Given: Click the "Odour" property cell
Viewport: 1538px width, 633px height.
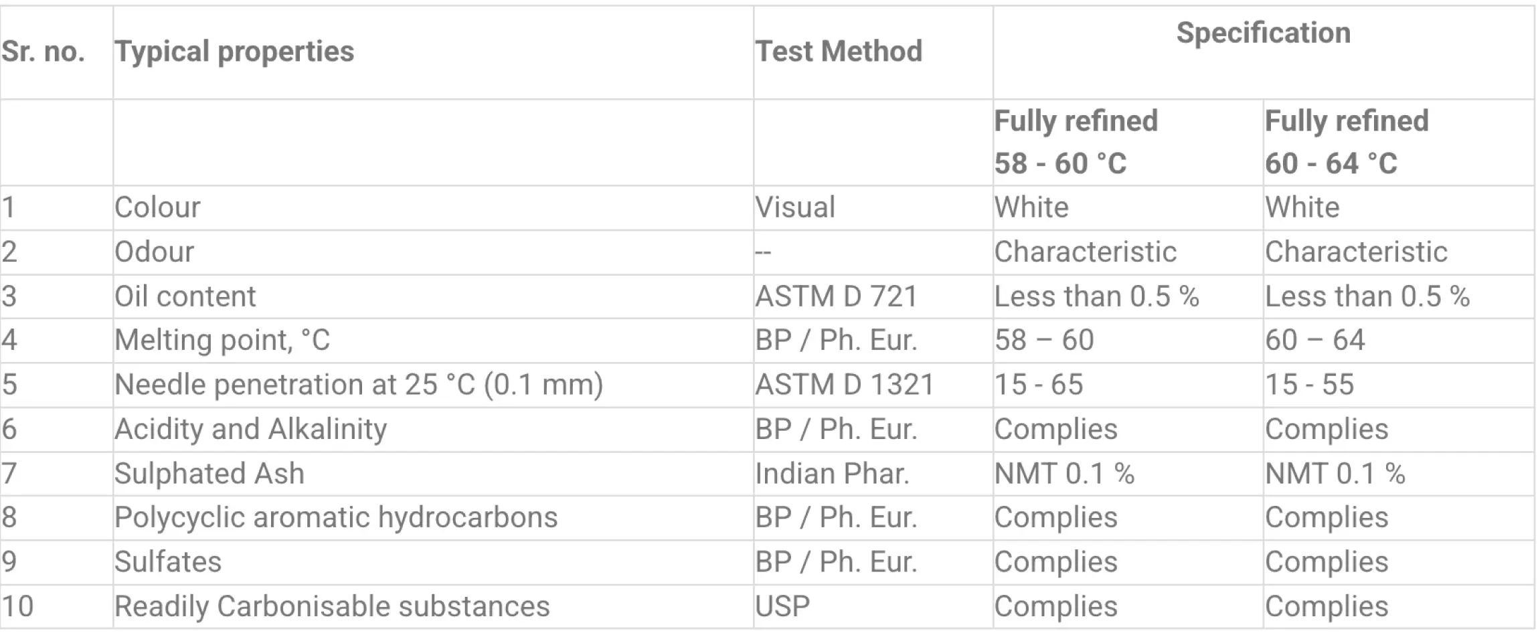Looking at the screenshot, I should tap(154, 252).
